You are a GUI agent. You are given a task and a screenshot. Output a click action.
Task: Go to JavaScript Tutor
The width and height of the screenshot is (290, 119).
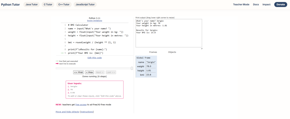(x=85, y=5)
